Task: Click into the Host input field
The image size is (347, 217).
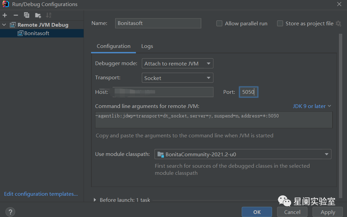Action: 163,92
